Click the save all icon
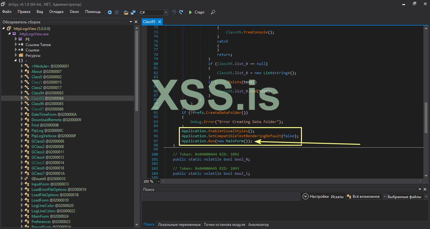This screenshot has height=229, width=430. [x=133, y=12]
